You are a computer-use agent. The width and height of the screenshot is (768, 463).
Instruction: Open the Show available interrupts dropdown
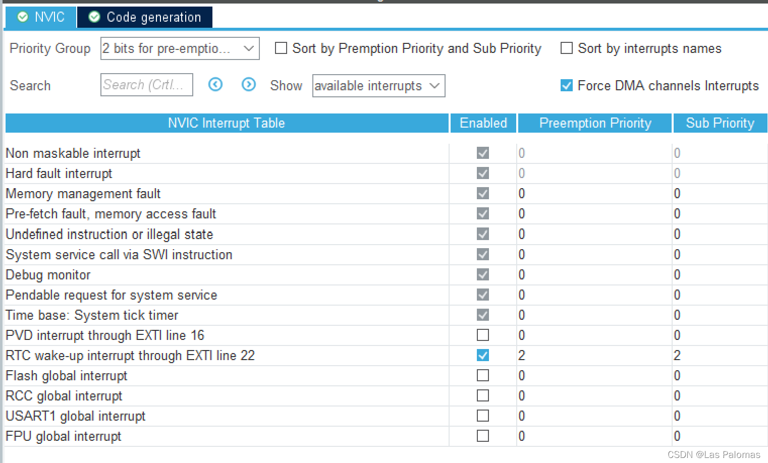tap(378, 86)
